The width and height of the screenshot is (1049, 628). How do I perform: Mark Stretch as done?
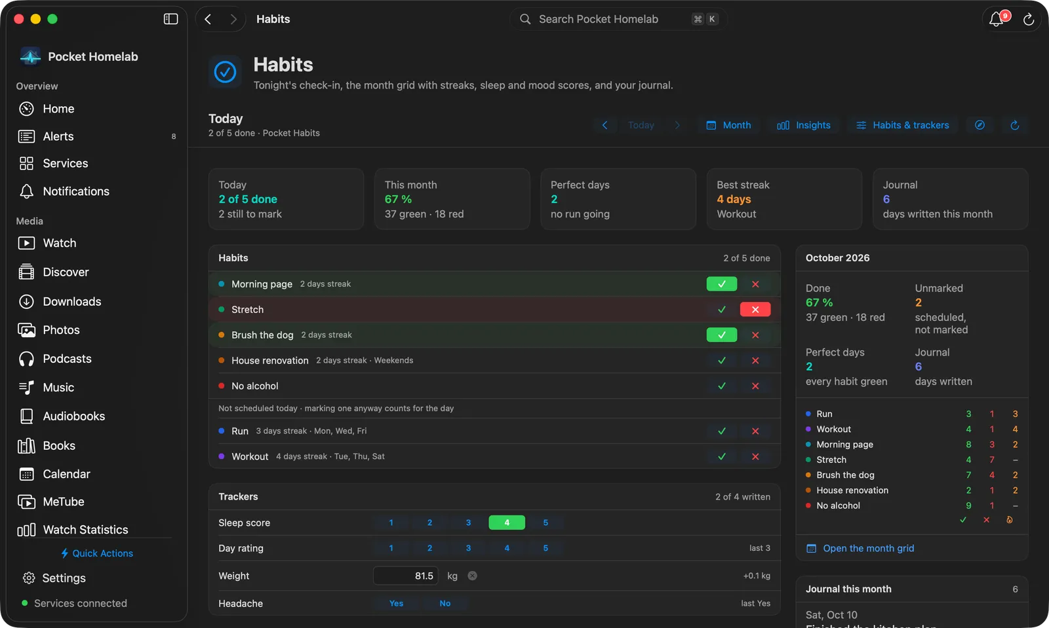[722, 310]
